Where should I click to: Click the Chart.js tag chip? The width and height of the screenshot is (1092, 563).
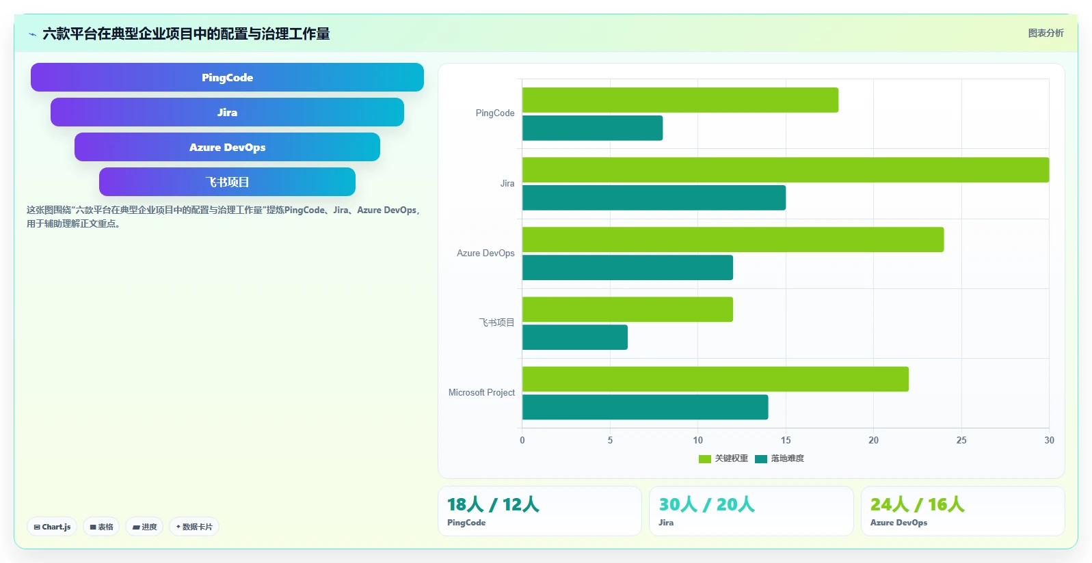click(52, 527)
